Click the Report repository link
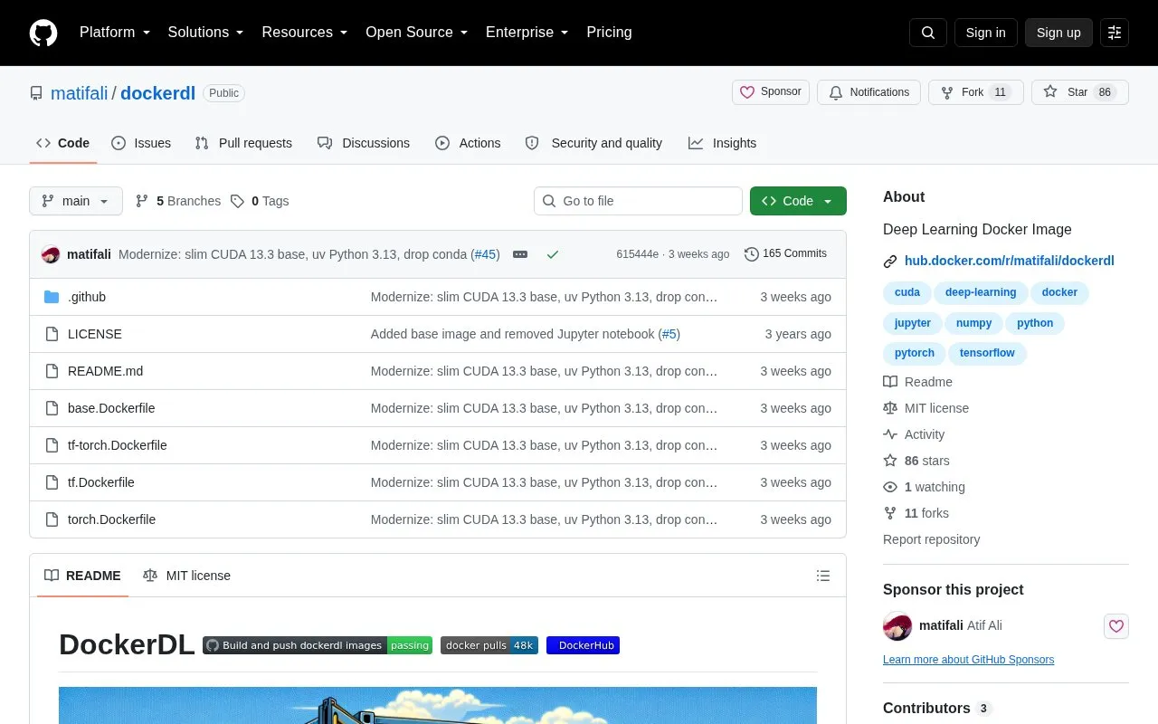 (931, 539)
